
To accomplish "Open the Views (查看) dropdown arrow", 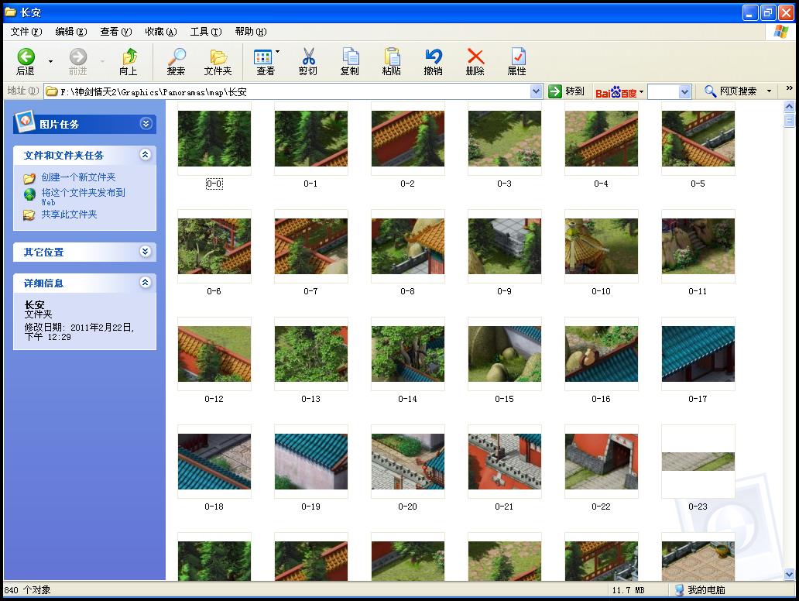I will [x=277, y=51].
